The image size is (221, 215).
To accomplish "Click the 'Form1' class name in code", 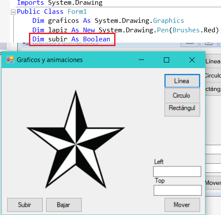I will pyautogui.click(x=77, y=12).
